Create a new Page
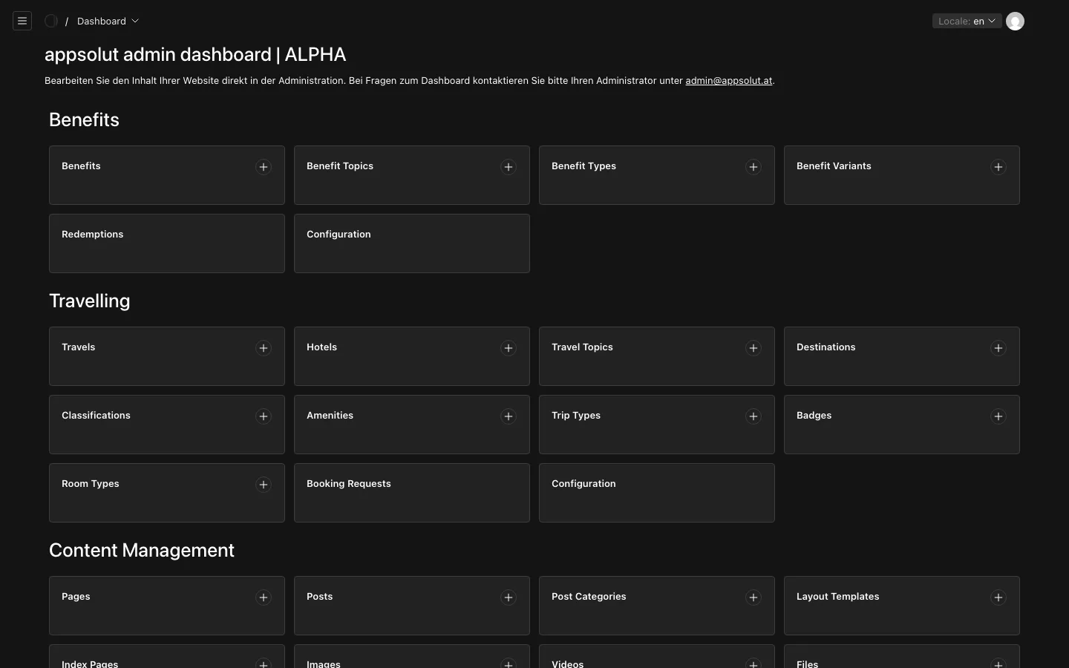The width and height of the screenshot is (1069, 668). (264, 597)
